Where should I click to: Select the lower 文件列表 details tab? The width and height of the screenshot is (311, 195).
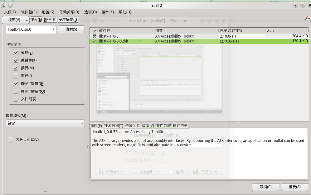tap(163, 126)
